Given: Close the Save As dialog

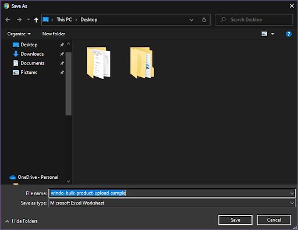Looking at the screenshot, I should 292,6.
